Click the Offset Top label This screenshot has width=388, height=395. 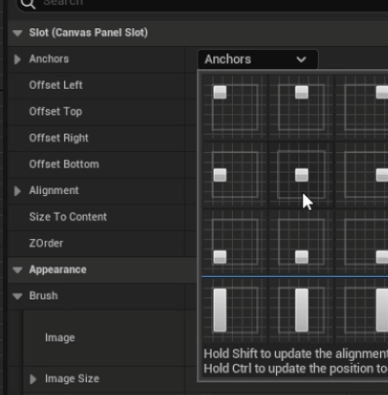point(56,111)
